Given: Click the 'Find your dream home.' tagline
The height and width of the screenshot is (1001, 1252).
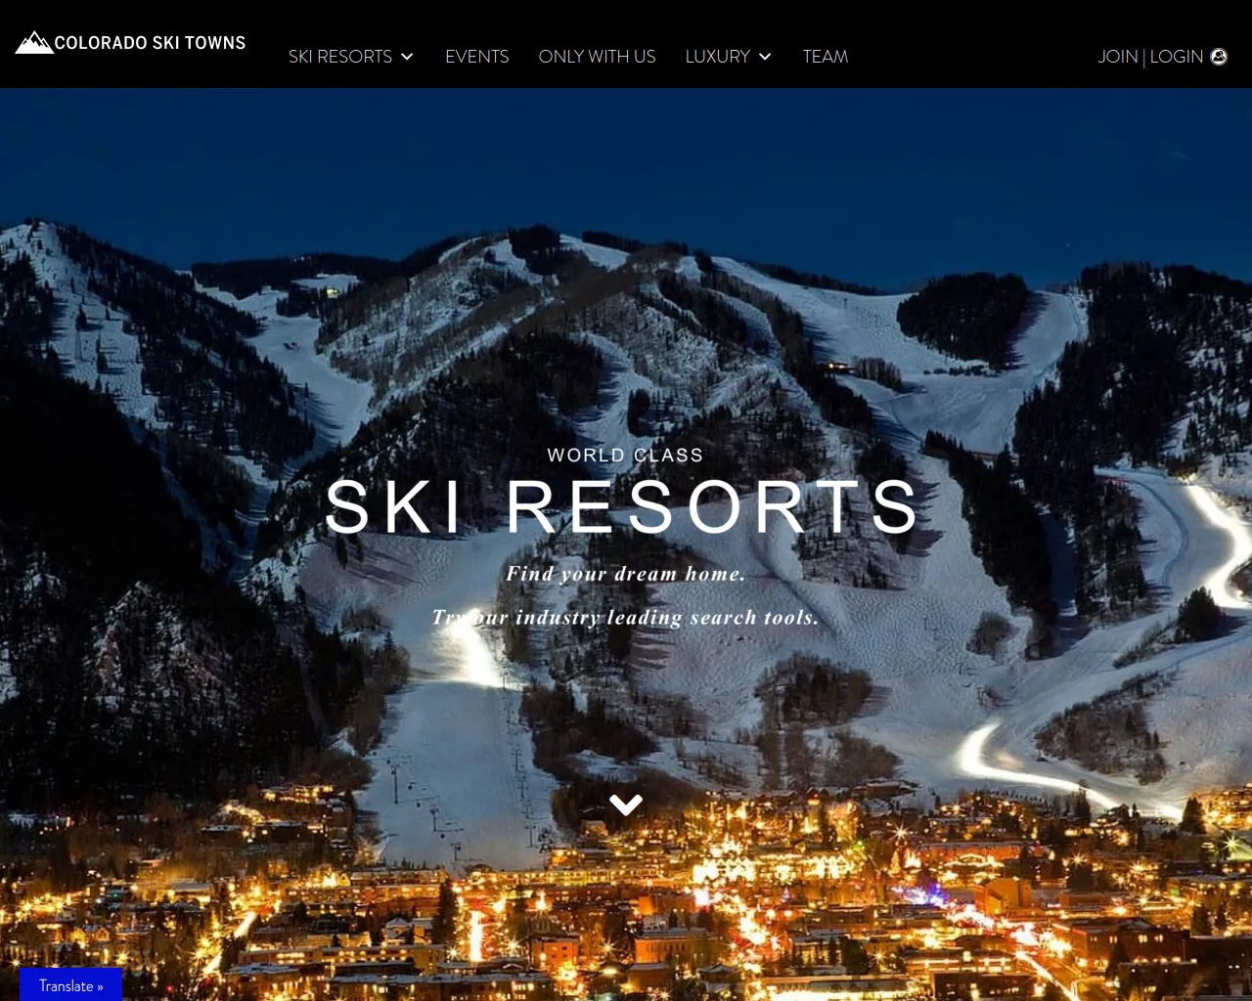Looking at the screenshot, I should pyautogui.click(x=626, y=574).
